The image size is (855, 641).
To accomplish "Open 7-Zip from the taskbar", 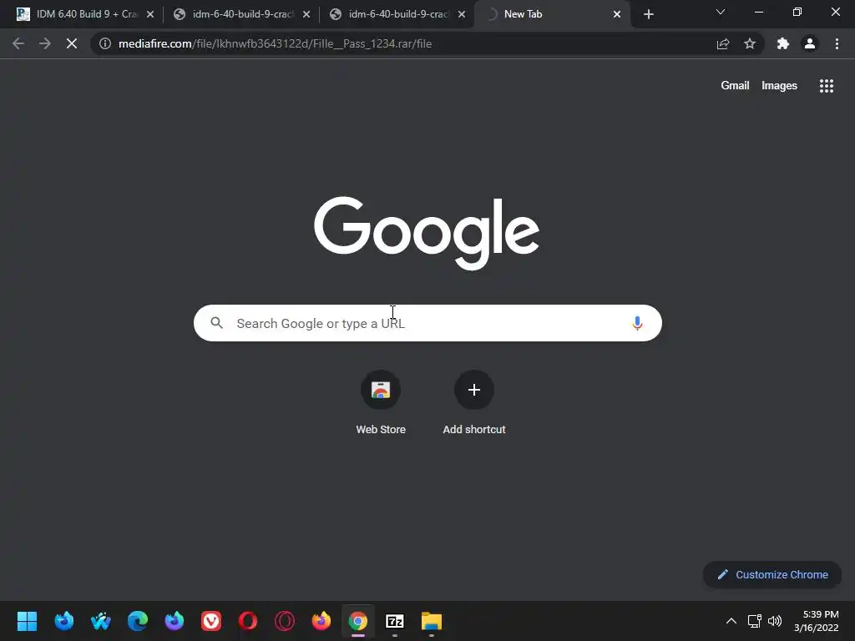I will point(395,621).
